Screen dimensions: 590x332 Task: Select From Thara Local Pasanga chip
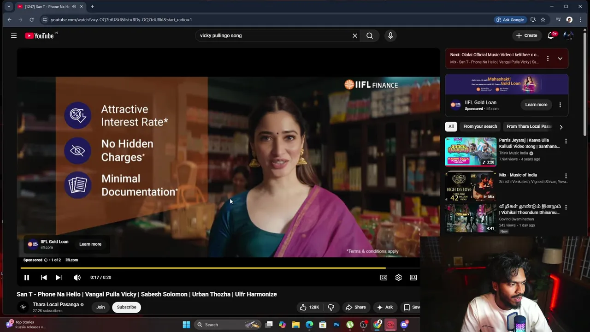pyautogui.click(x=529, y=126)
